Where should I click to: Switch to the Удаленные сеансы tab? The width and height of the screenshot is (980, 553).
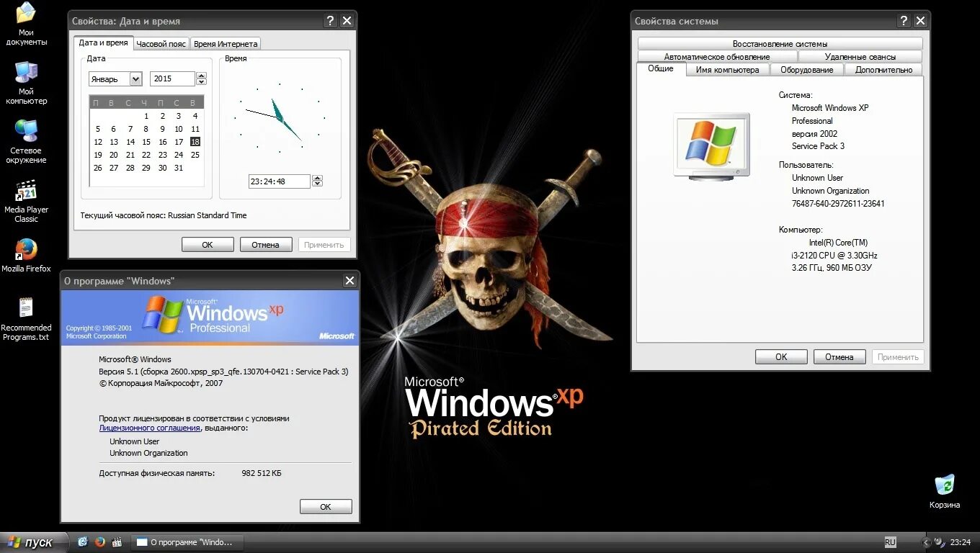pos(860,57)
